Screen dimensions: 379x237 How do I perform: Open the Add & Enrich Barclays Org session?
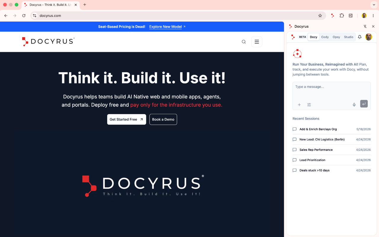tap(332, 129)
